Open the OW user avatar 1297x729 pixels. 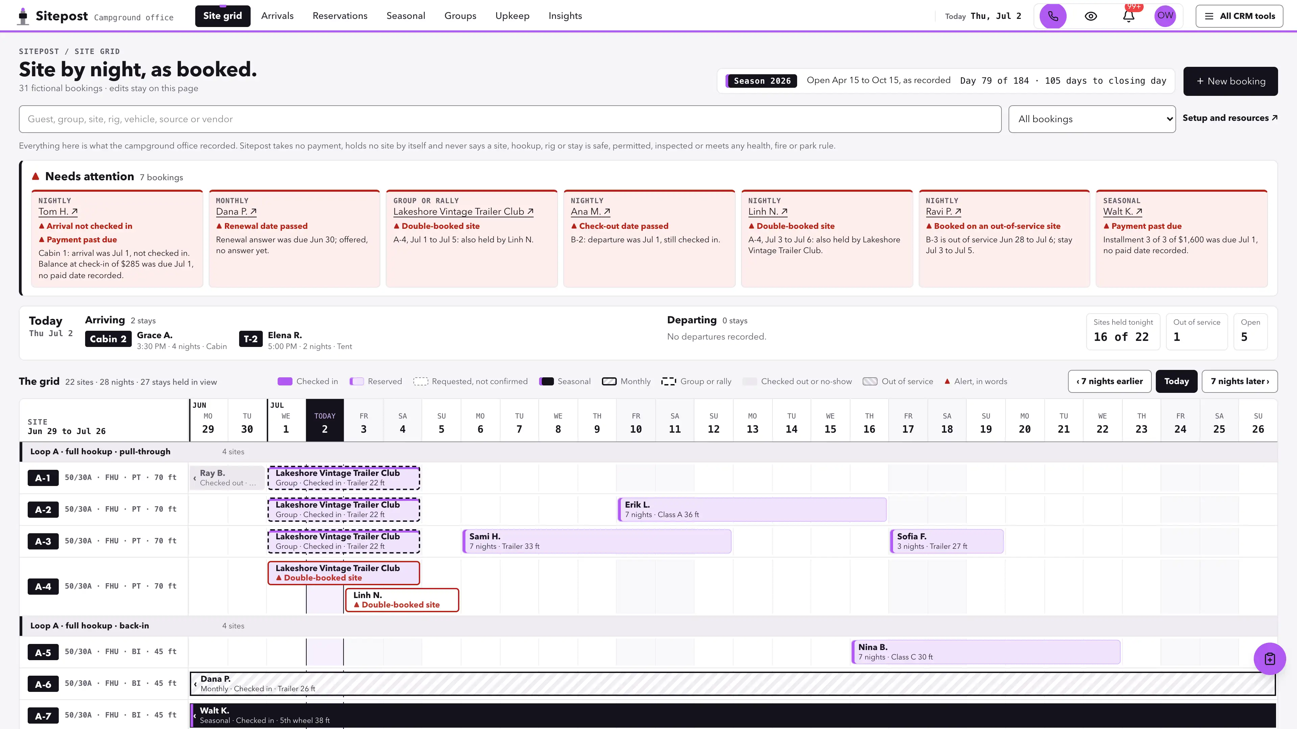tap(1165, 16)
